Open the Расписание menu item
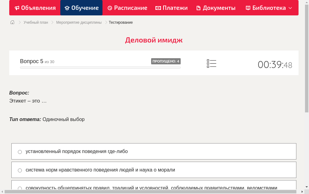 [x=127, y=8]
